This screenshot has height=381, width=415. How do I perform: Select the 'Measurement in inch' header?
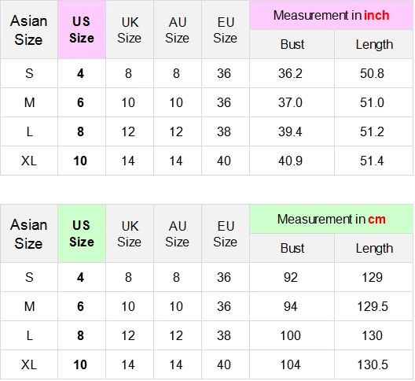point(332,15)
